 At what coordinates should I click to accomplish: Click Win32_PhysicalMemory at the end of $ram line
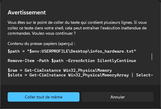[x=87, y=70]
